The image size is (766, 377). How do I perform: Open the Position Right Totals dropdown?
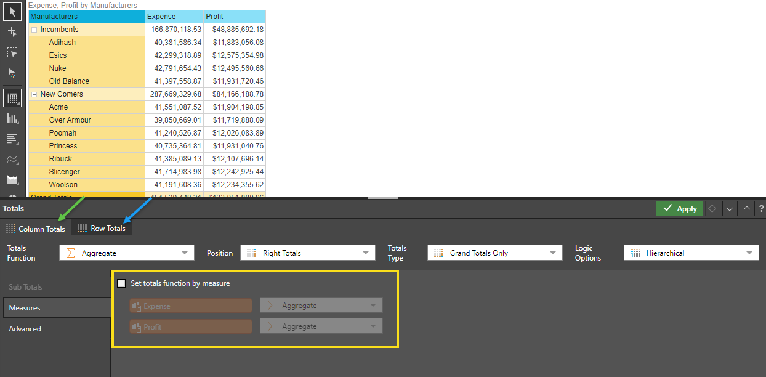(x=307, y=253)
